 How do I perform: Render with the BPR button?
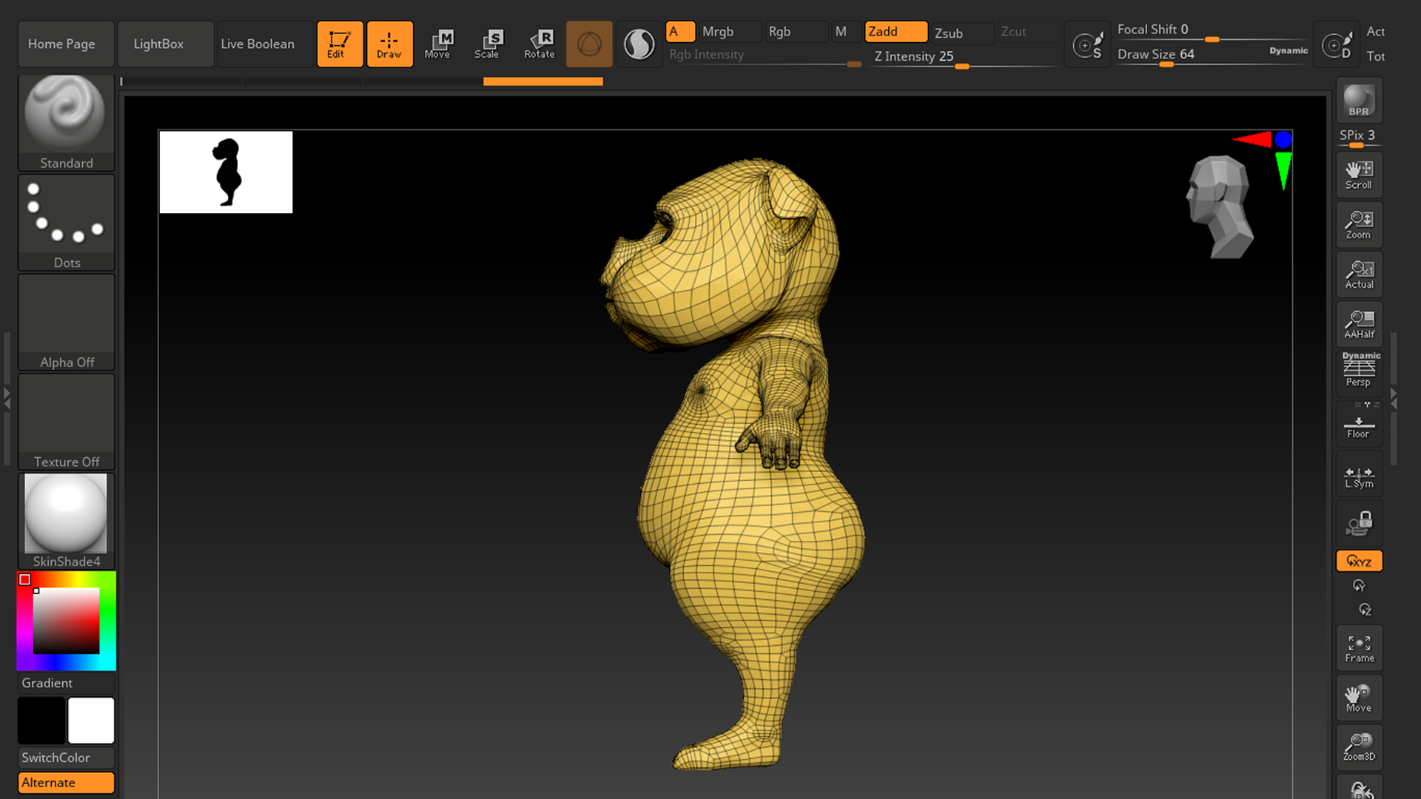coord(1359,101)
